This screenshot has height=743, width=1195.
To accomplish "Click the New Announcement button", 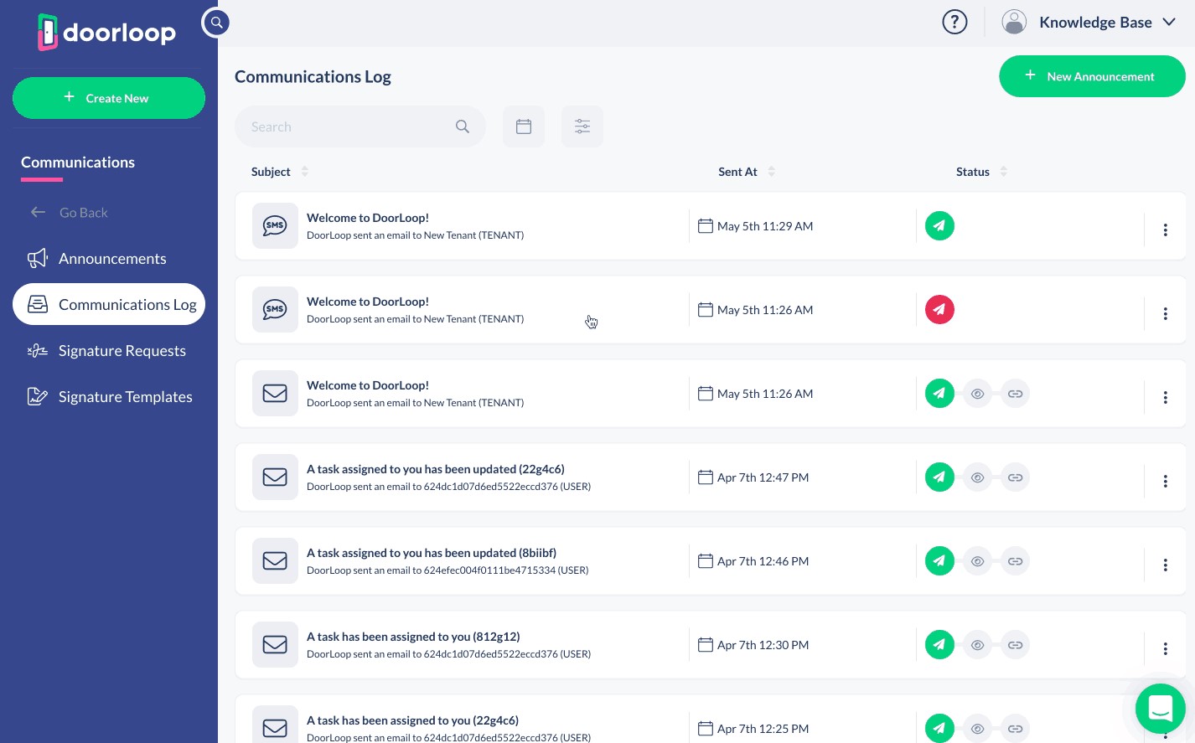I will click(1092, 76).
